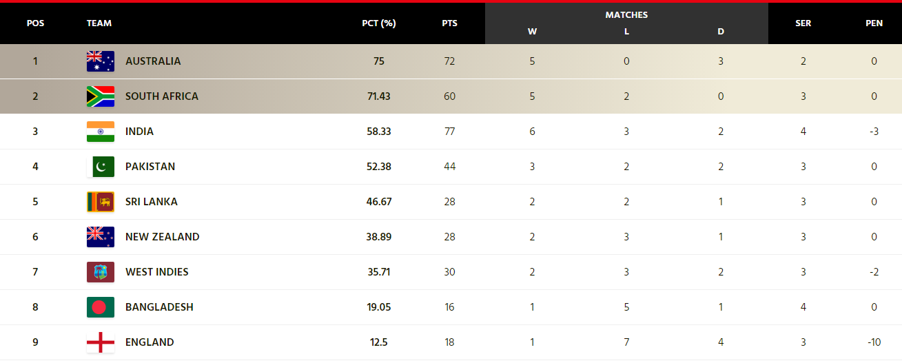Click the SER column header

(803, 23)
